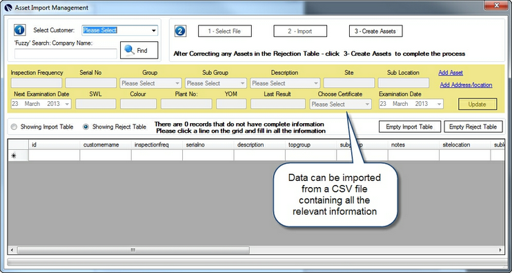Click the sitelocation column header

click(x=464, y=145)
